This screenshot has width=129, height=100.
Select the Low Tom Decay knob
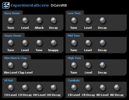[102, 20]
